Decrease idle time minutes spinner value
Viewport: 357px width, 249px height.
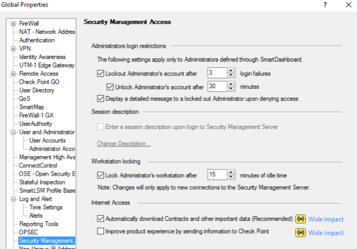231,177
